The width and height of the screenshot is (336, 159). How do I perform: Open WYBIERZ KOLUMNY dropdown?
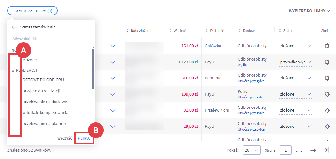[x=309, y=11]
